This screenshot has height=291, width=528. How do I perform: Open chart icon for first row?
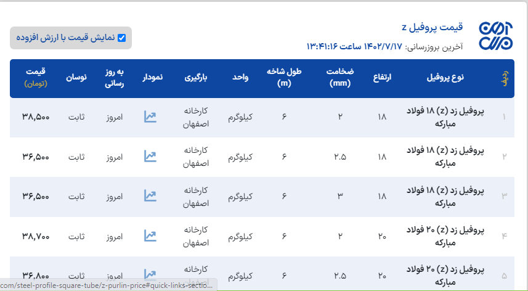point(150,117)
